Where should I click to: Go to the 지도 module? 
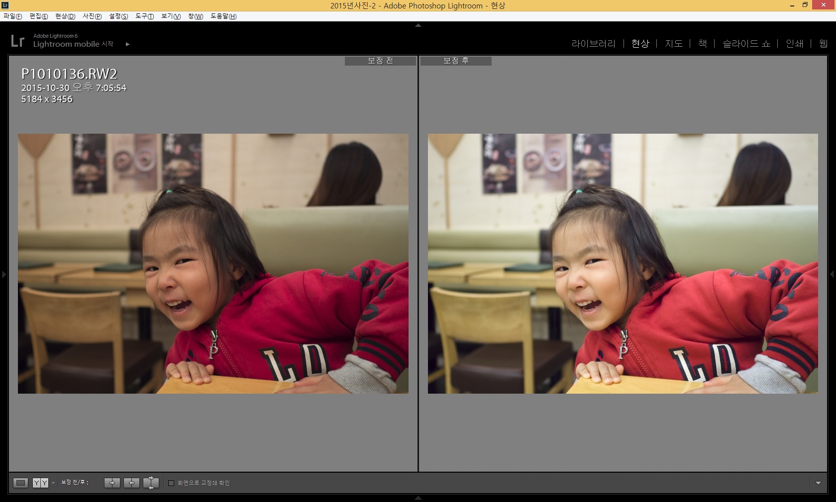coord(674,44)
